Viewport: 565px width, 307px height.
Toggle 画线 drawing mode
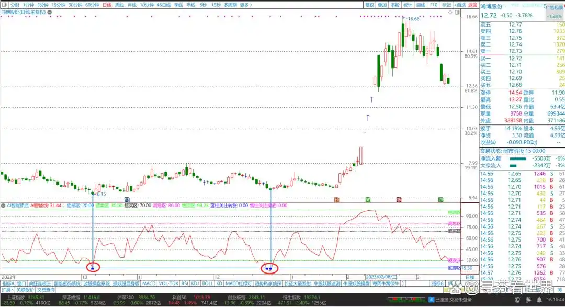[421, 5]
